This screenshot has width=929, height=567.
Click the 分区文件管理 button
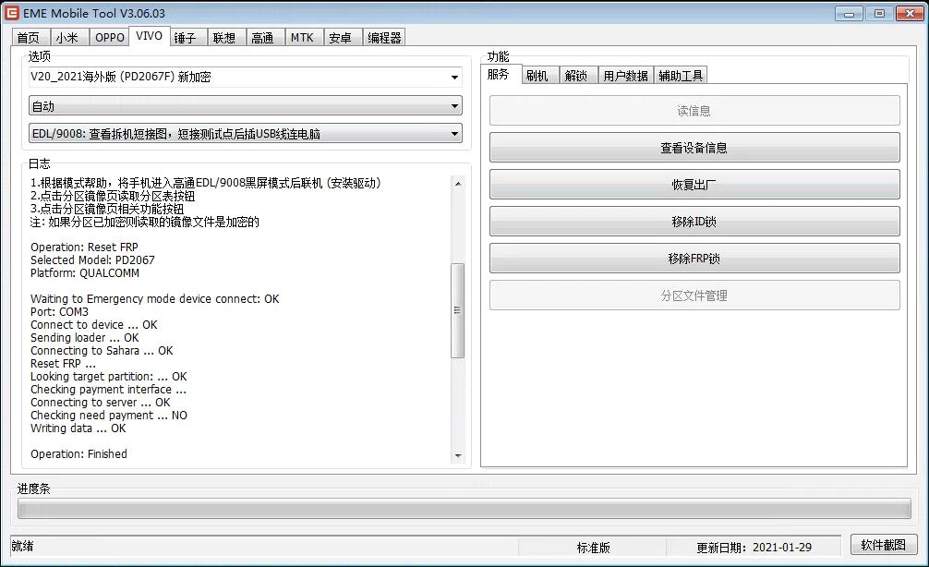coord(694,296)
